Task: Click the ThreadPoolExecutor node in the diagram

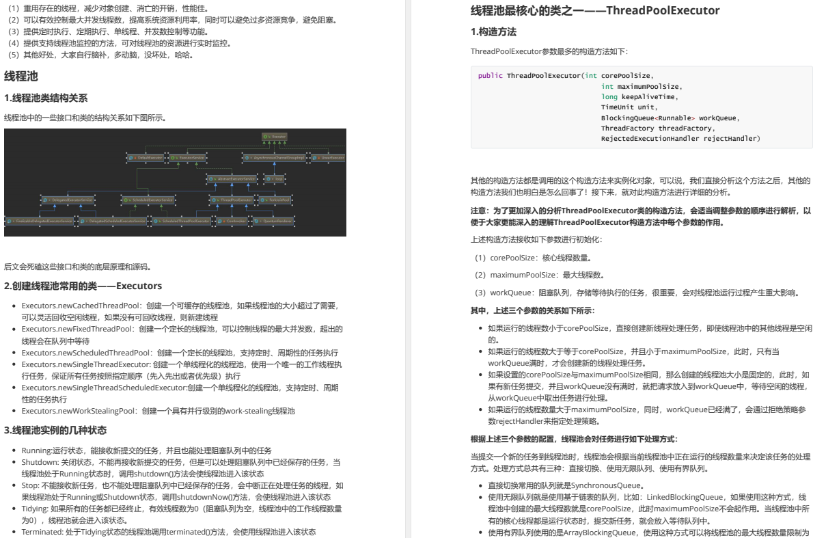Action: pyautogui.click(x=232, y=200)
